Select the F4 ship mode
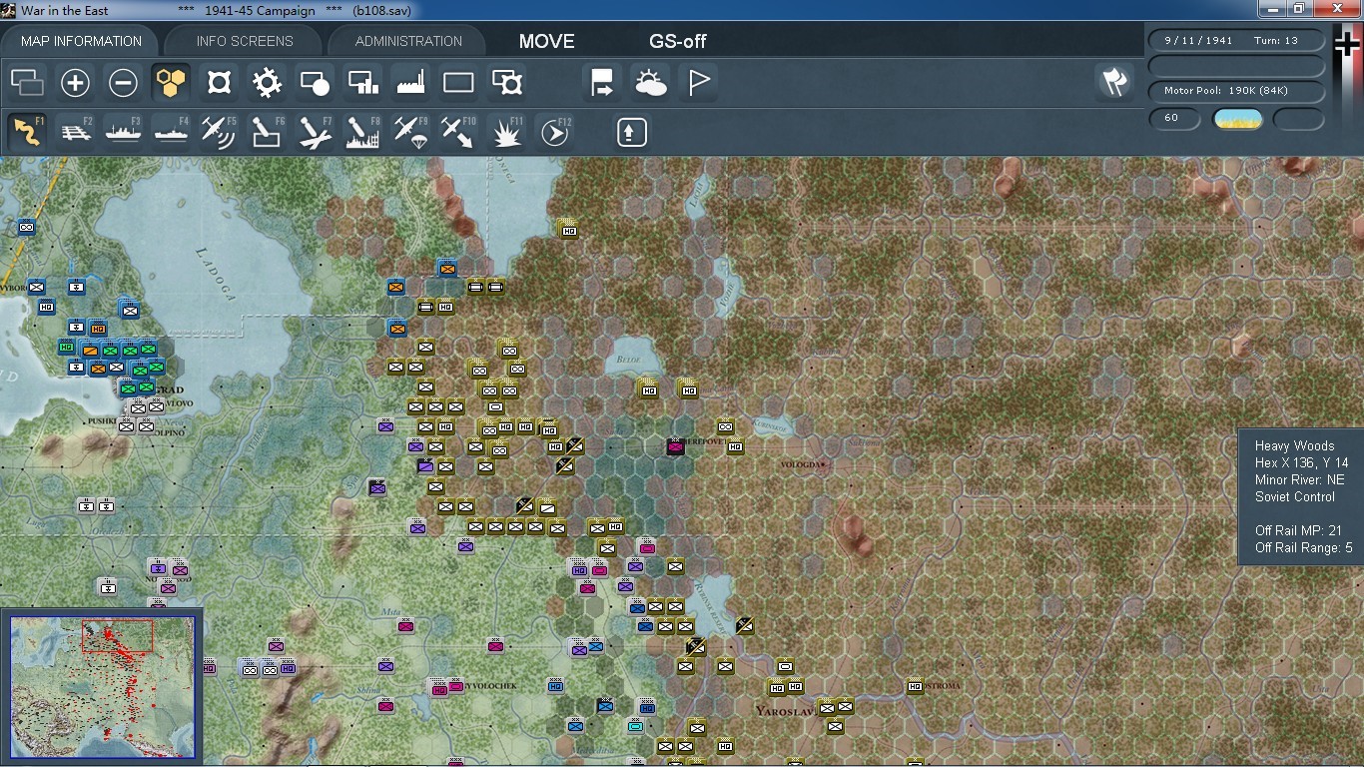 tap(171, 132)
